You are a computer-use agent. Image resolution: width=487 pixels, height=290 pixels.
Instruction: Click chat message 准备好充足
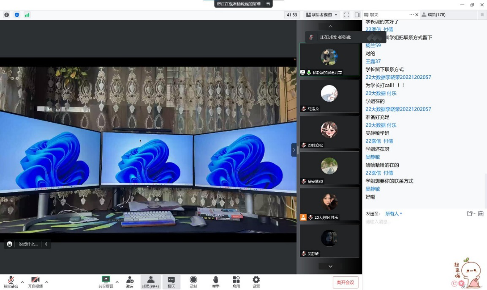pyautogui.click(x=377, y=118)
